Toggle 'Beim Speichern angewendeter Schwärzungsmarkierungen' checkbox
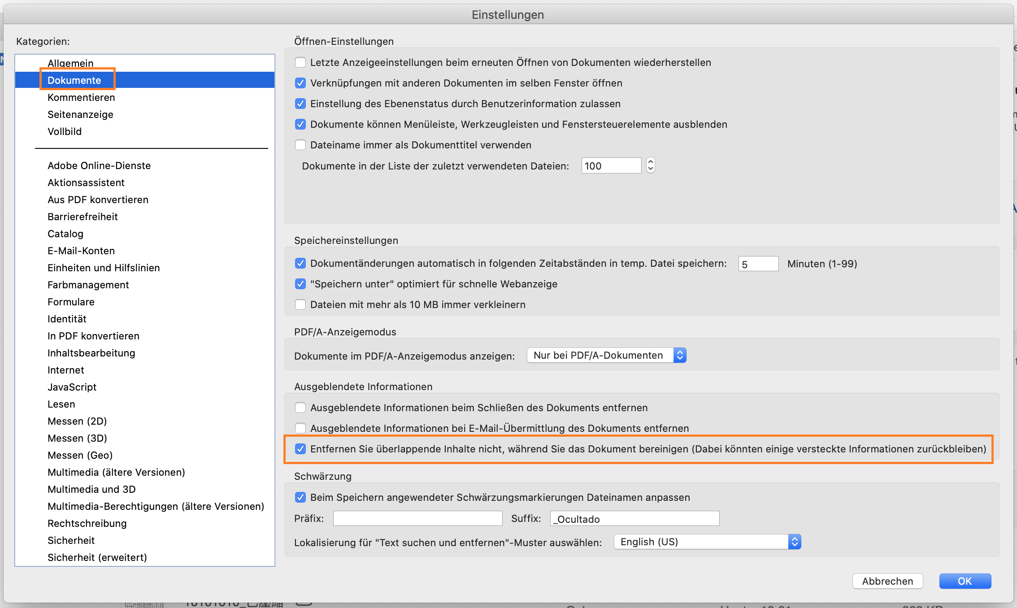The image size is (1017, 608). [x=300, y=497]
